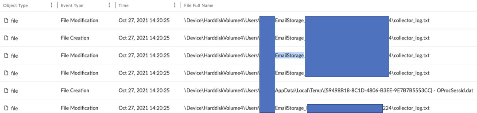Image resolution: width=477 pixels, height=113 pixels.
Task: Click the file icon in the fifth row
Action: pyautogui.click(x=6, y=90)
